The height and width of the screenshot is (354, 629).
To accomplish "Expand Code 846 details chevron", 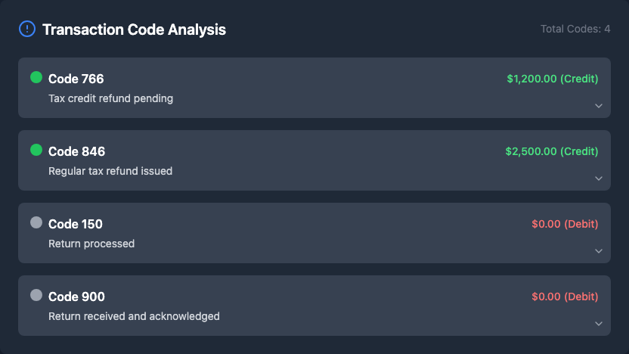I will (x=599, y=179).
